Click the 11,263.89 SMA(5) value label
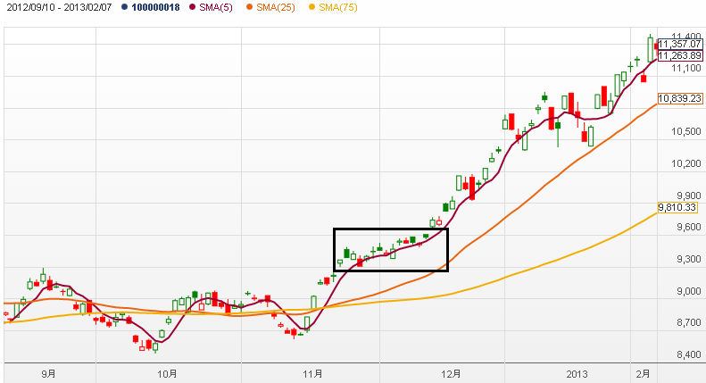The width and height of the screenshot is (706, 383). click(680, 56)
